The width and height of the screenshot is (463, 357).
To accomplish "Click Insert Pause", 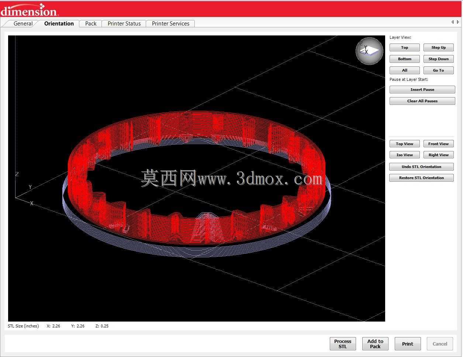I will pyautogui.click(x=422, y=90).
